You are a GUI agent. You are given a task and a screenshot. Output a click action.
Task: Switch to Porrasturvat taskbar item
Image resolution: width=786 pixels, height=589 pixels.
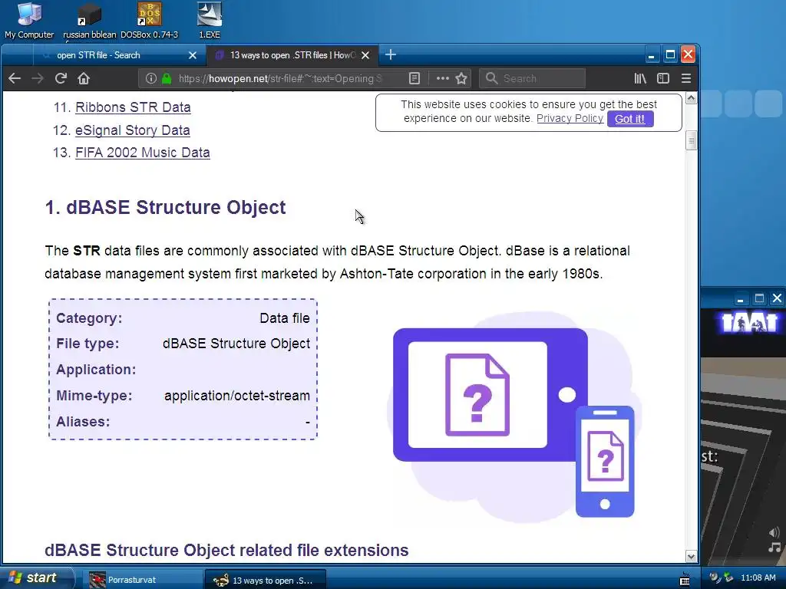coord(143,580)
